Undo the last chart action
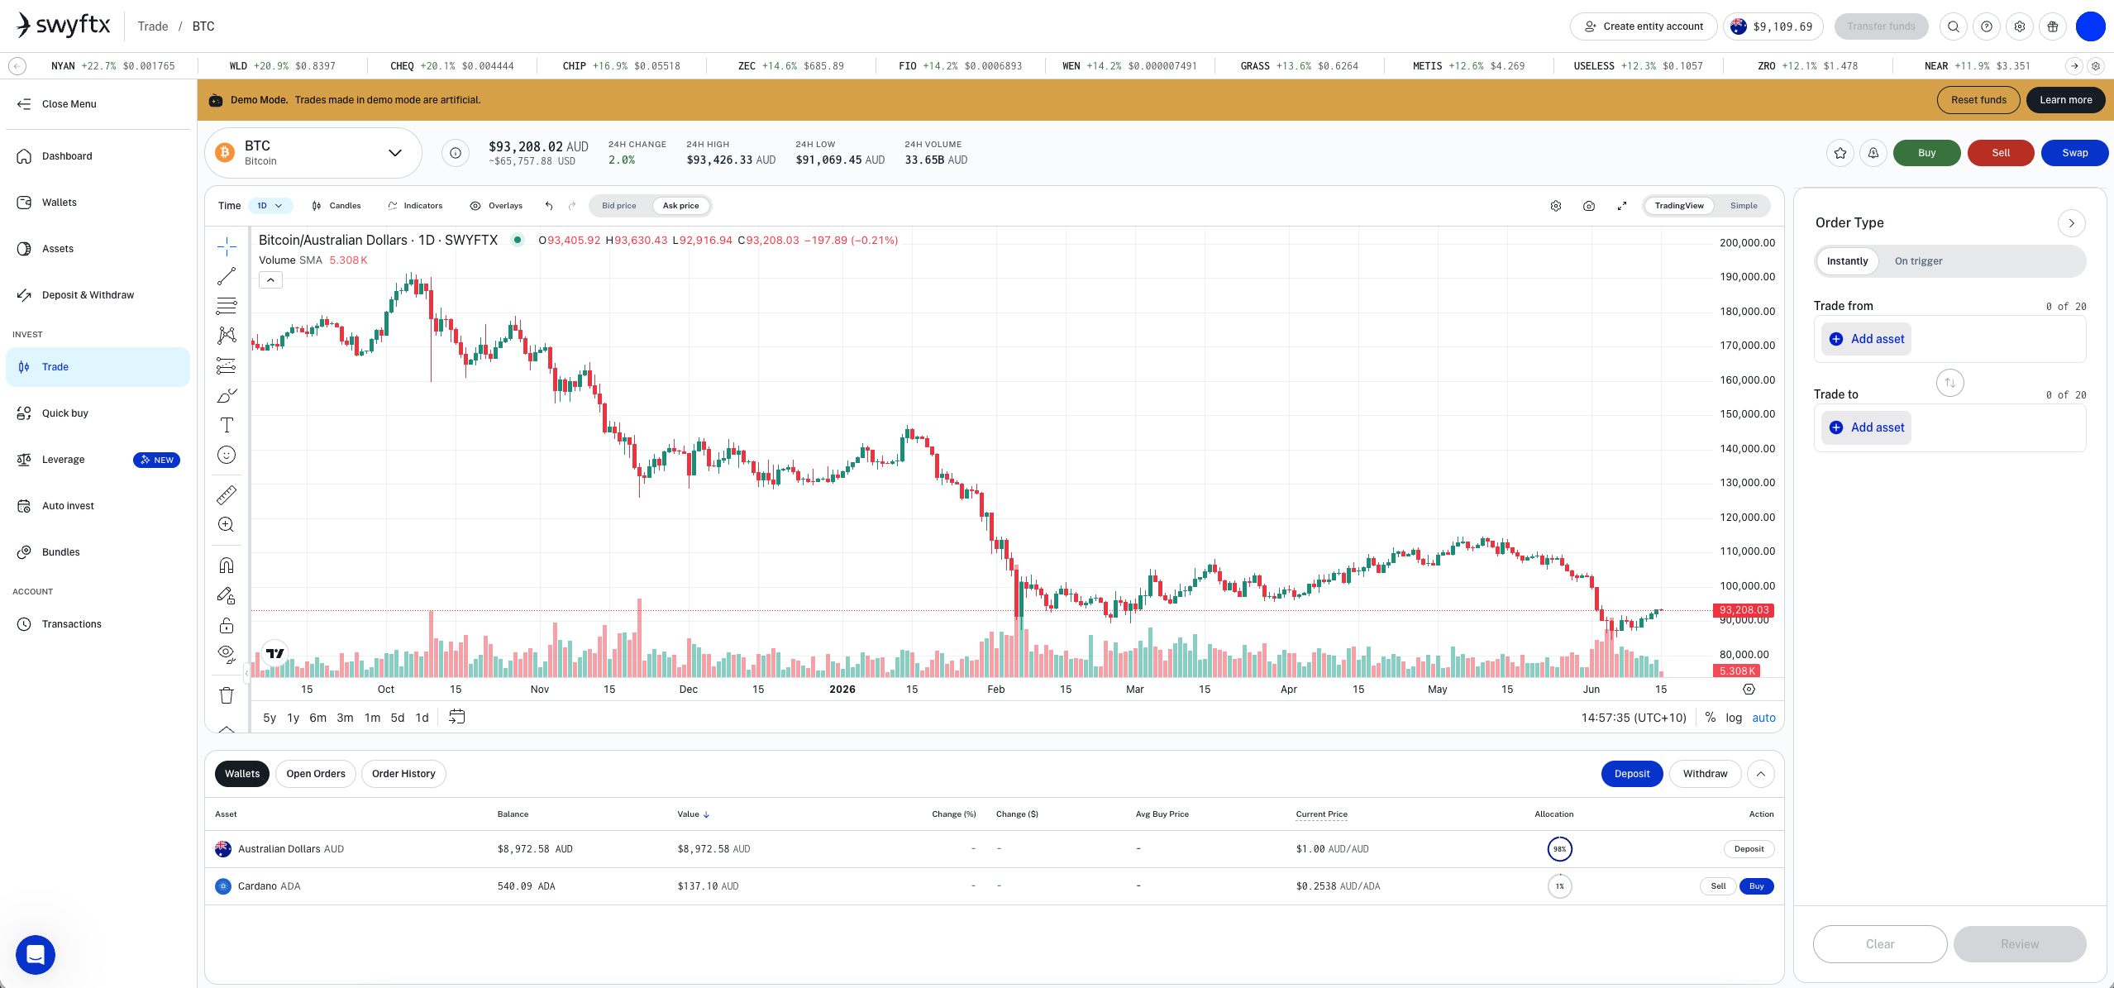 coord(549,206)
